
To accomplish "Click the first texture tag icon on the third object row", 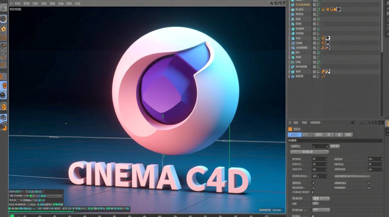I will [x=323, y=9].
